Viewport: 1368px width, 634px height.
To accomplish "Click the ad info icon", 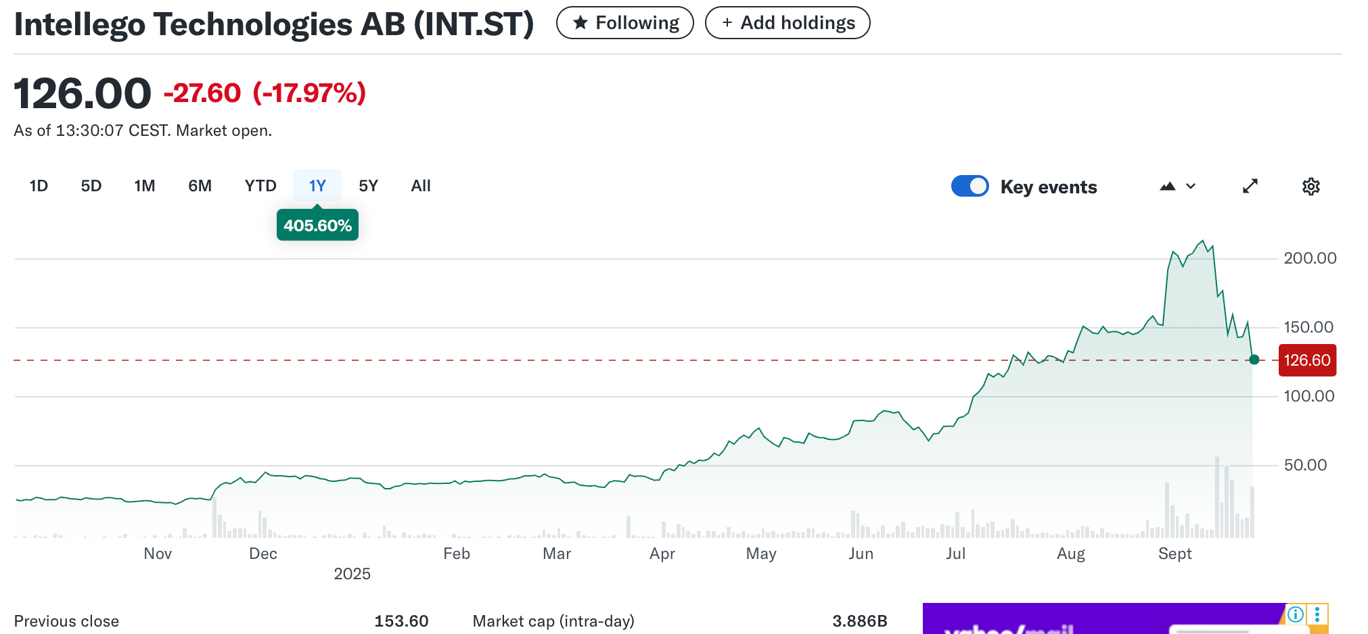I will pyautogui.click(x=1295, y=614).
